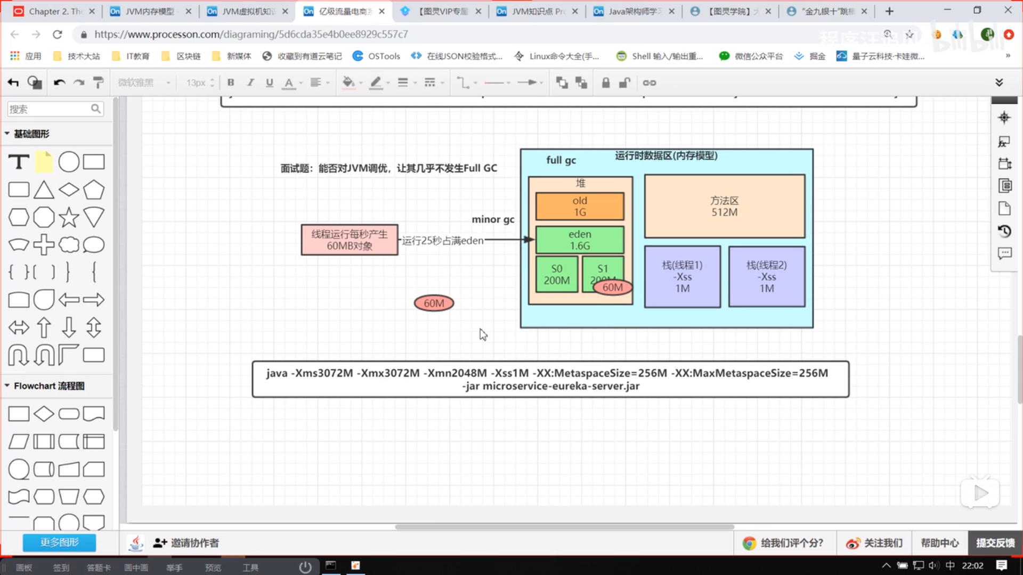Click send to back icon
The width and height of the screenshot is (1023, 575).
point(581,83)
